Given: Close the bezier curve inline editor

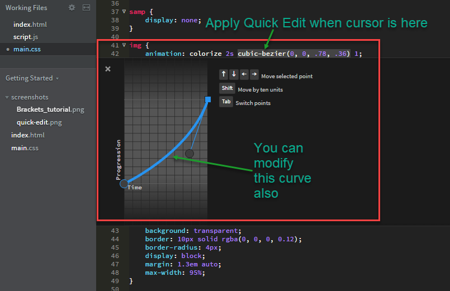Looking at the screenshot, I should point(108,69).
